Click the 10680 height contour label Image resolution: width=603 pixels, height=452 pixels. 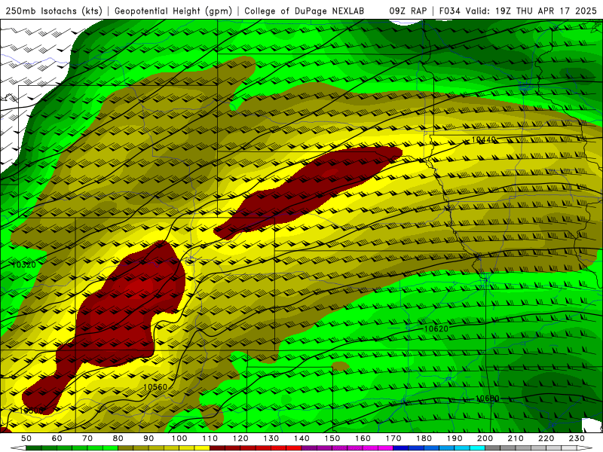point(487,399)
